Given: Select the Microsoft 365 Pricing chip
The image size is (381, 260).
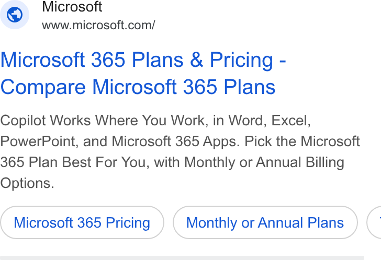Looking at the screenshot, I should [x=82, y=222].
